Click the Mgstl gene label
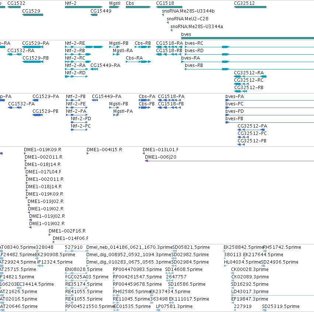Viewport: 314px width, 312px height. pyautogui.click(x=115, y=3)
